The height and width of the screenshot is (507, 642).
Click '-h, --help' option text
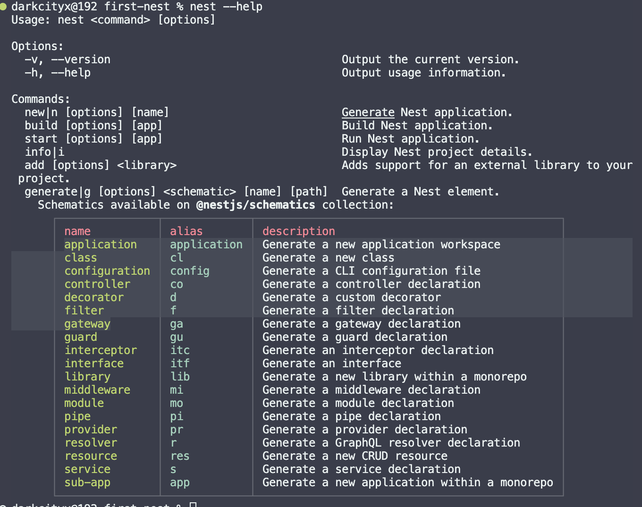click(x=58, y=73)
